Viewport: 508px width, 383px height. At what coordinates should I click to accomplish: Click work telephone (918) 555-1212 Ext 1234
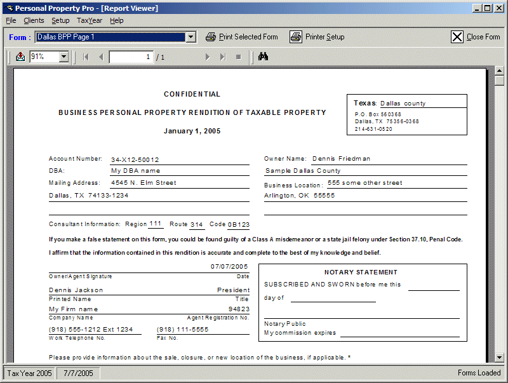91,329
